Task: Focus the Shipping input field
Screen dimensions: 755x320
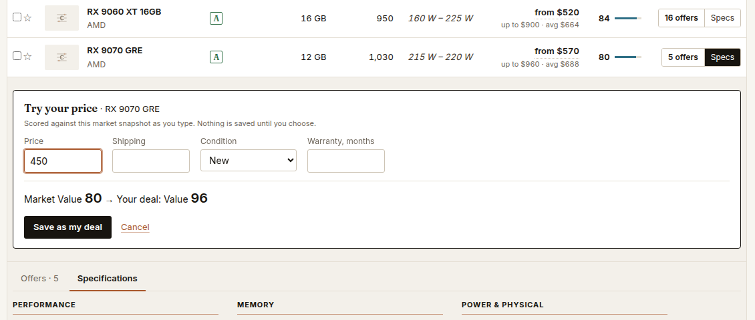Action: (x=151, y=161)
